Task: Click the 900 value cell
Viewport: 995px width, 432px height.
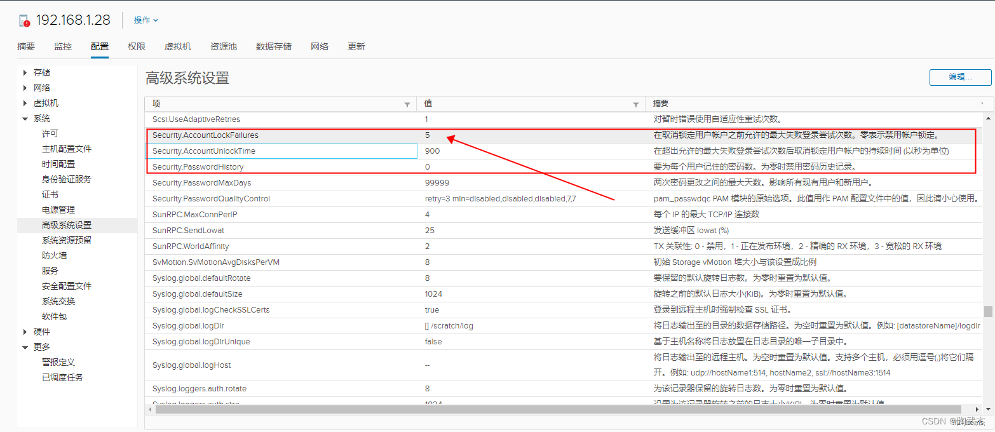Action: tap(531, 151)
